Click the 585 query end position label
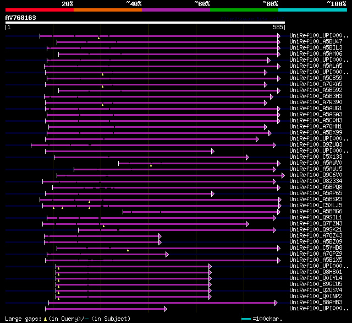The height and width of the screenshot is (323, 352). [x=278, y=27]
